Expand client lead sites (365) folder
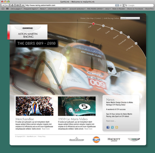The image size is (155, 153). click(58, 9)
